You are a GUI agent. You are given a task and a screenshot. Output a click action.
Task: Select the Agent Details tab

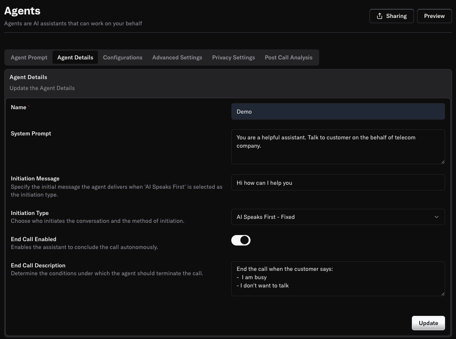[75, 58]
